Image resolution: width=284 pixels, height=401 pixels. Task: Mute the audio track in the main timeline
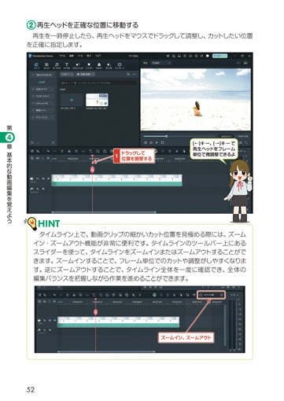[x=43, y=189]
